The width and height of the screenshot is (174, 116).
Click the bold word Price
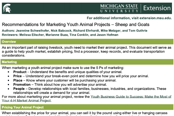coord(17,76)
